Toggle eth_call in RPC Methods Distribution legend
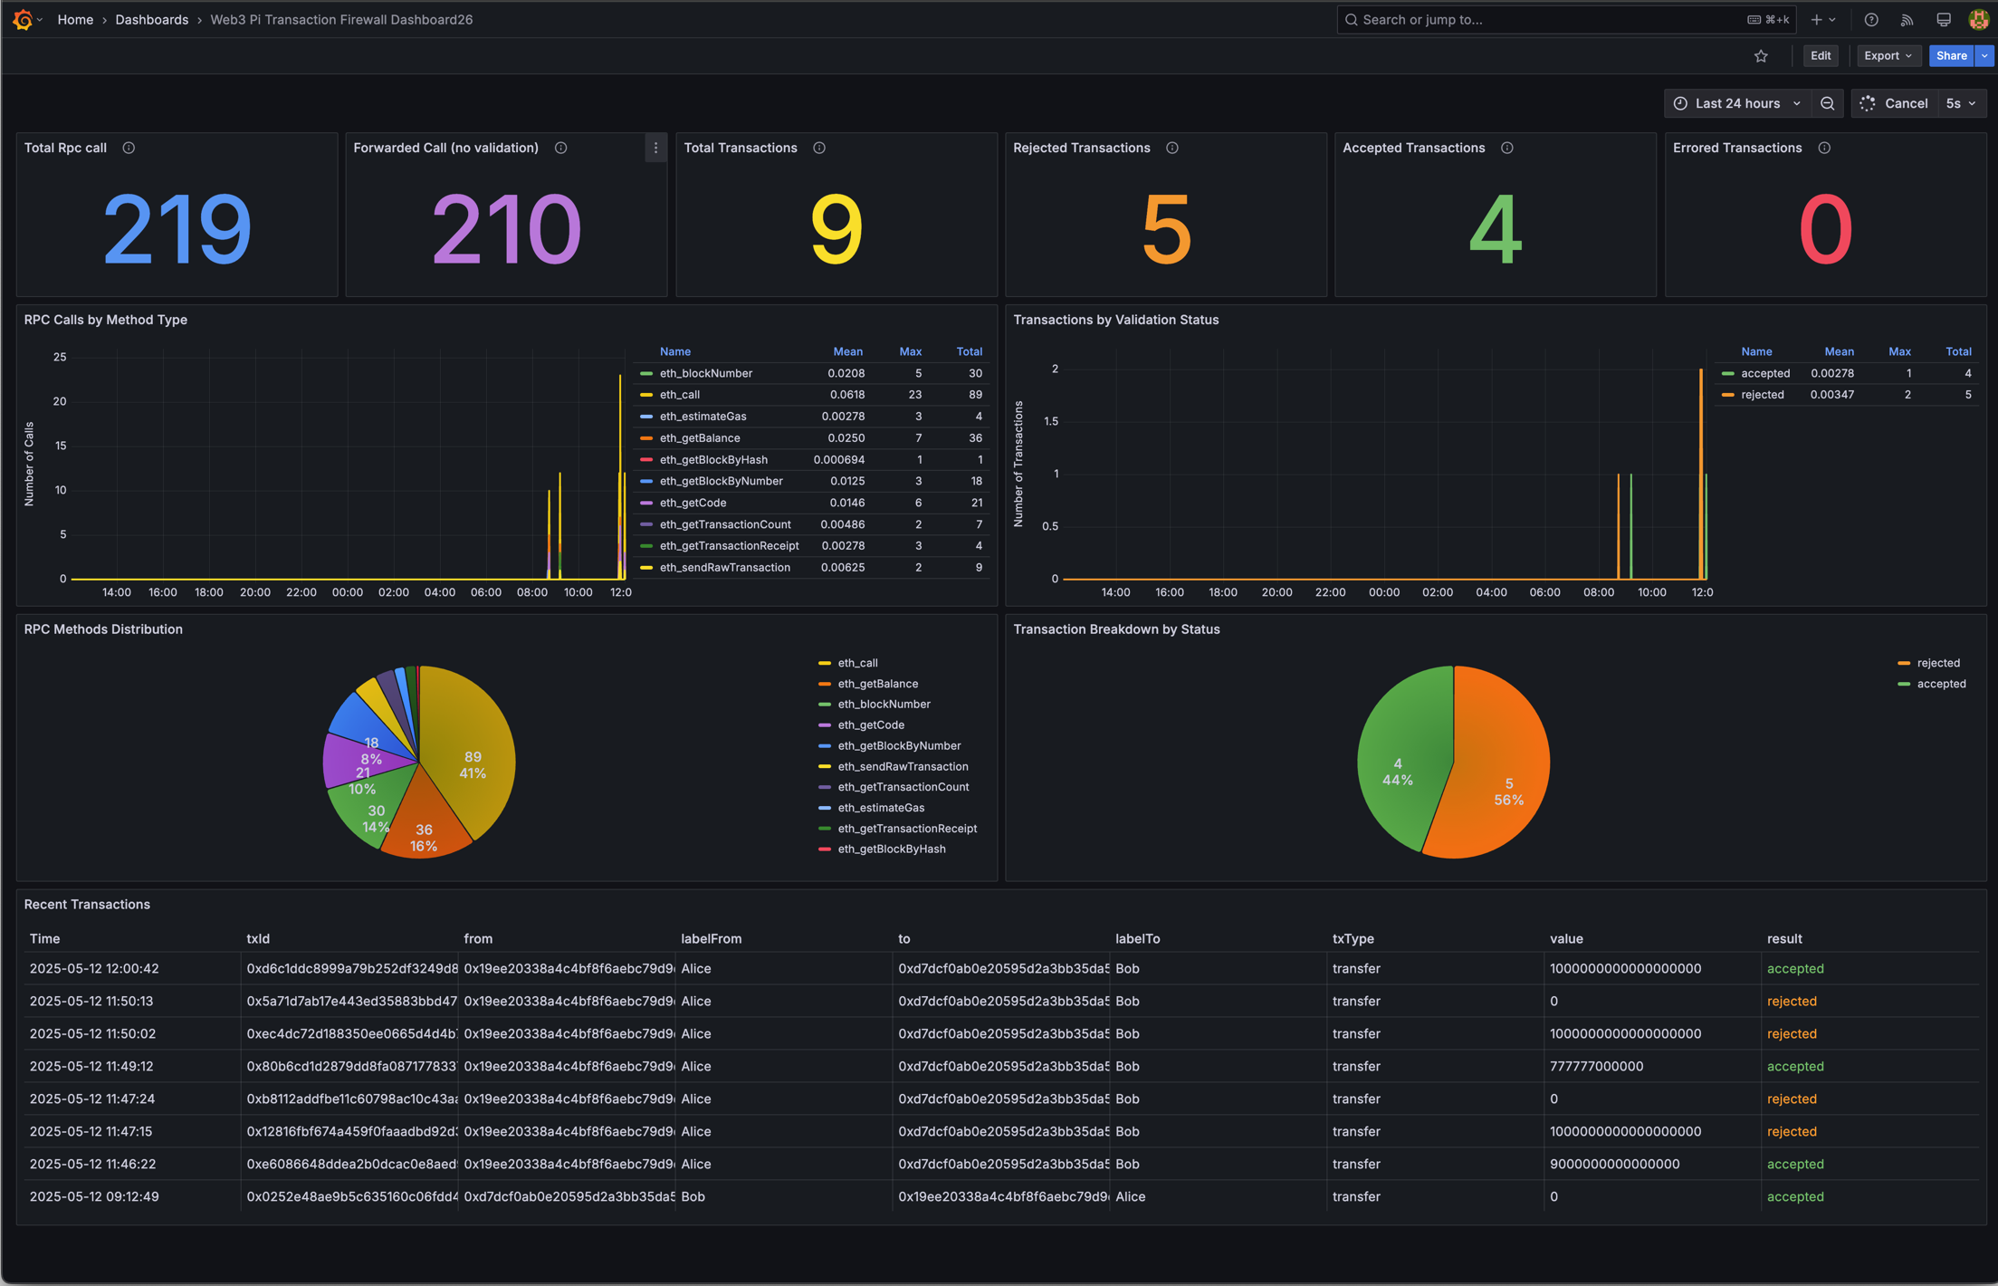Image resolution: width=1998 pixels, height=1286 pixels. (x=856, y=662)
